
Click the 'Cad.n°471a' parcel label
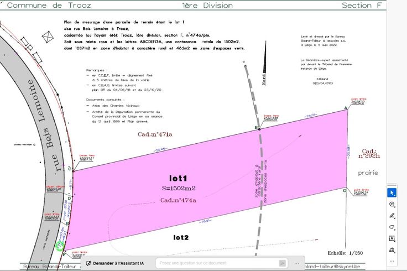pyautogui.click(x=155, y=134)
